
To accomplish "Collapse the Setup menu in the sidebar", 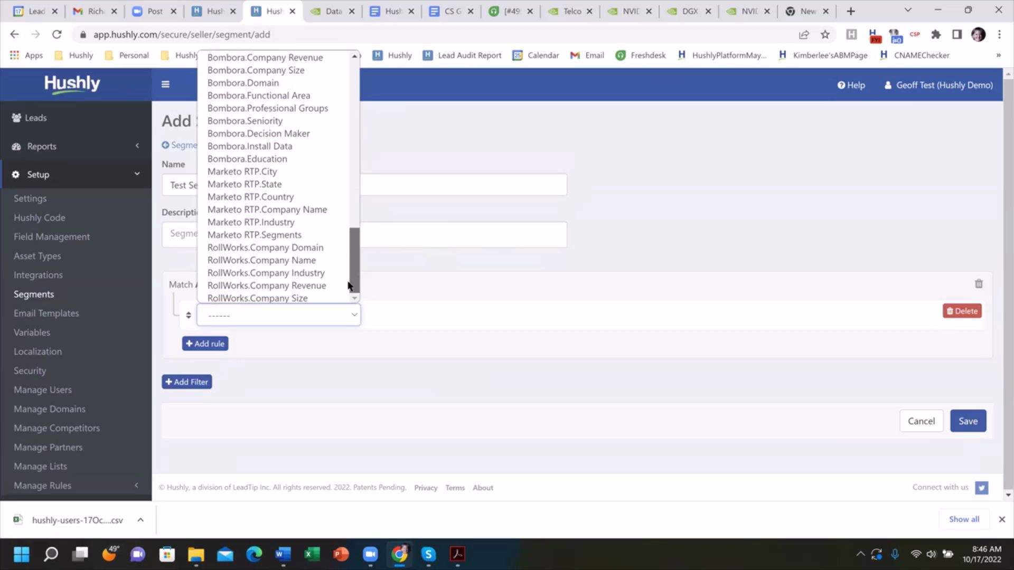I will 137,174.
